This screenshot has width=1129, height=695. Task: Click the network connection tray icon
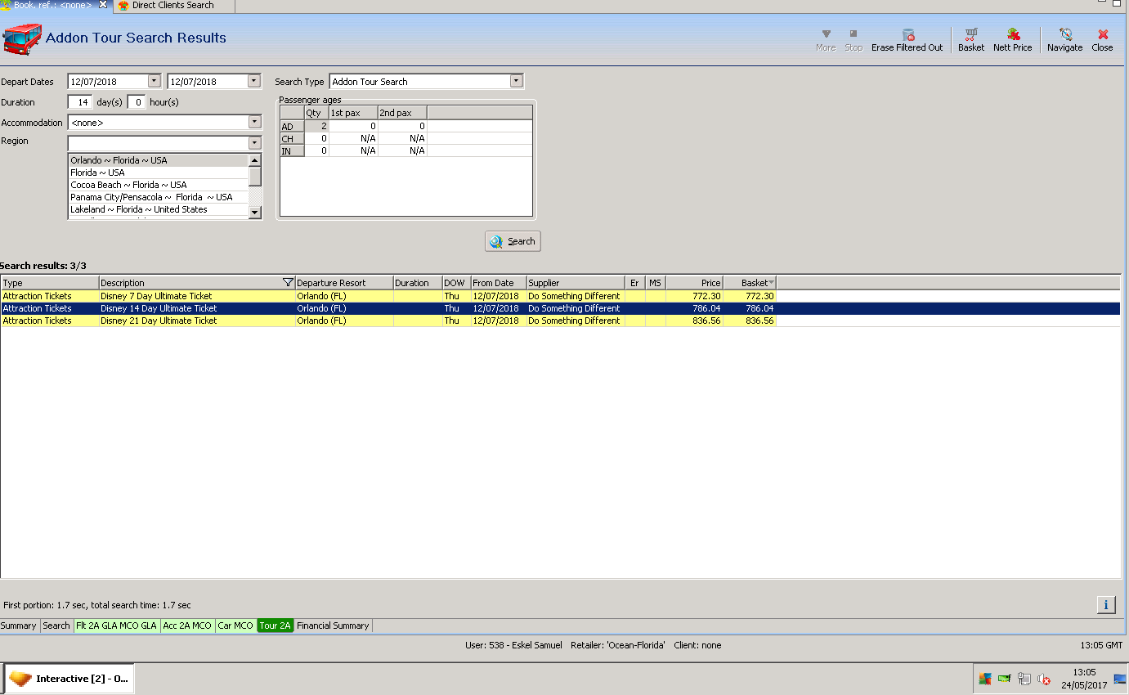(1024, 679)
